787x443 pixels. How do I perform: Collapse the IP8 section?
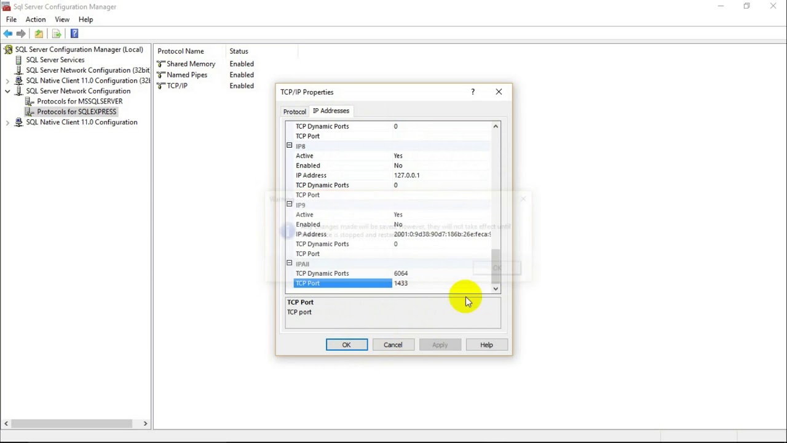pos(289,146)
